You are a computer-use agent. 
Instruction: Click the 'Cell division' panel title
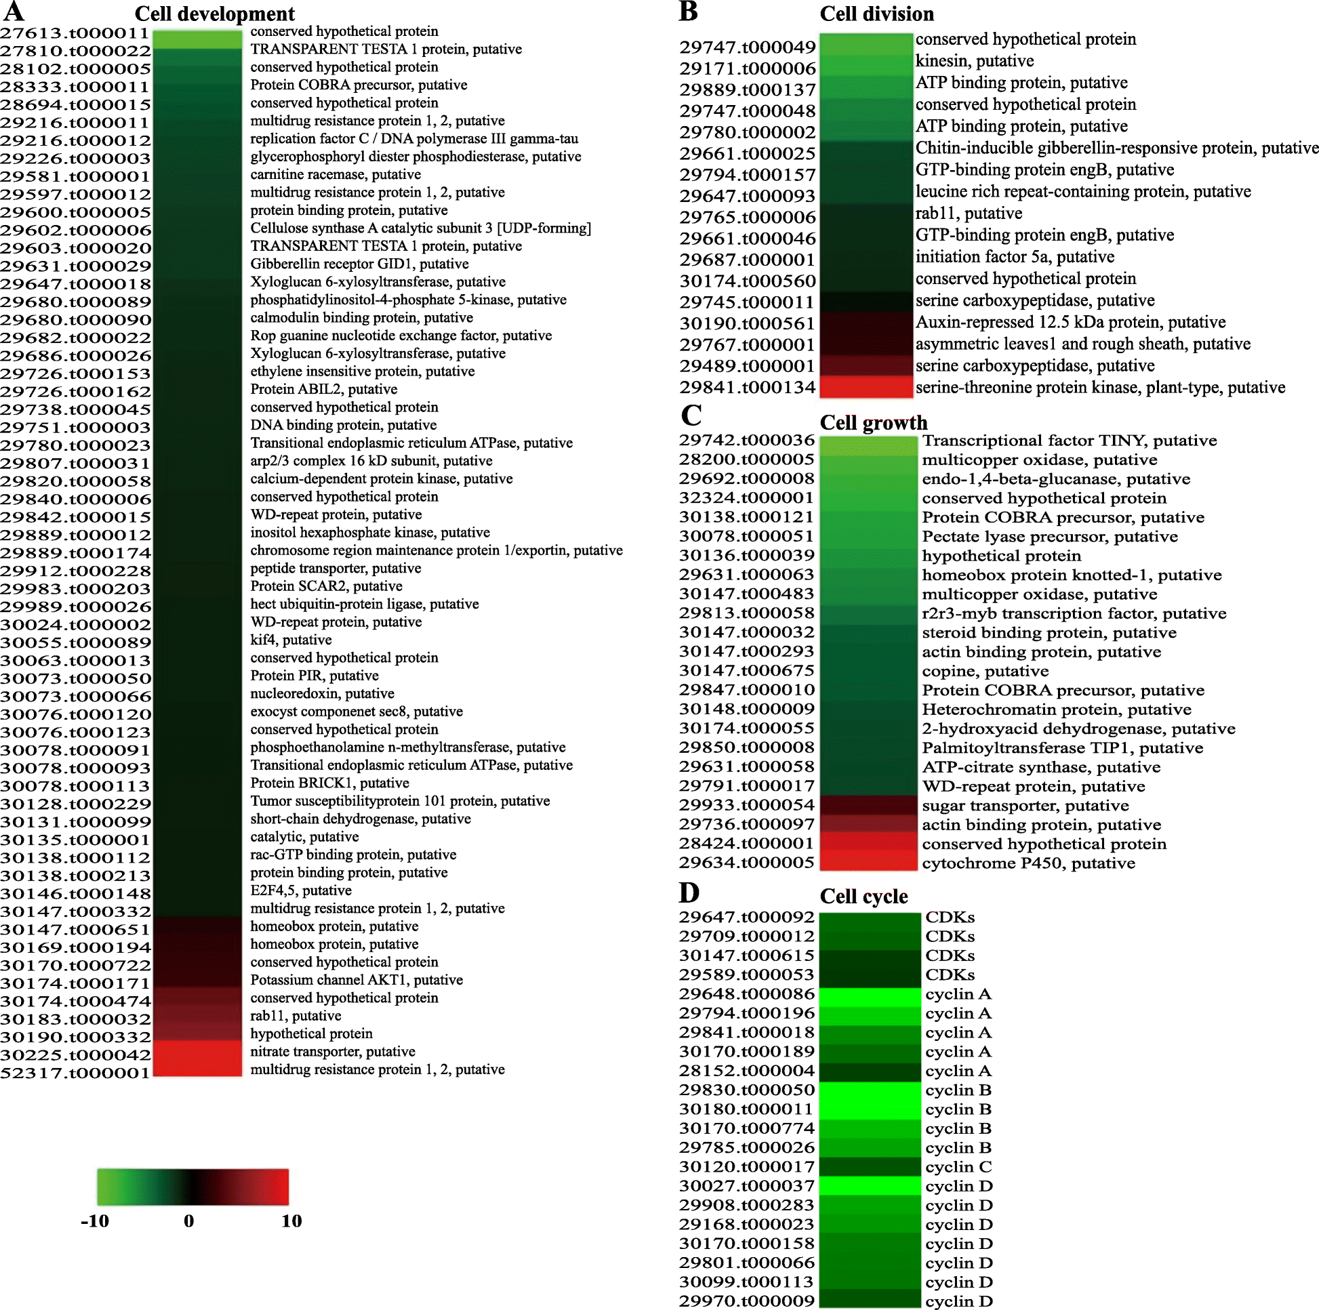pyautogui.click(x=876, y=14)
